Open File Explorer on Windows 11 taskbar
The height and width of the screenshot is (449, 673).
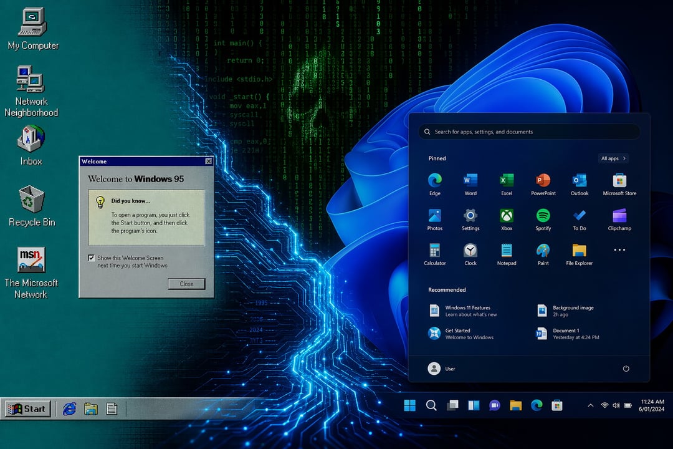515,405
